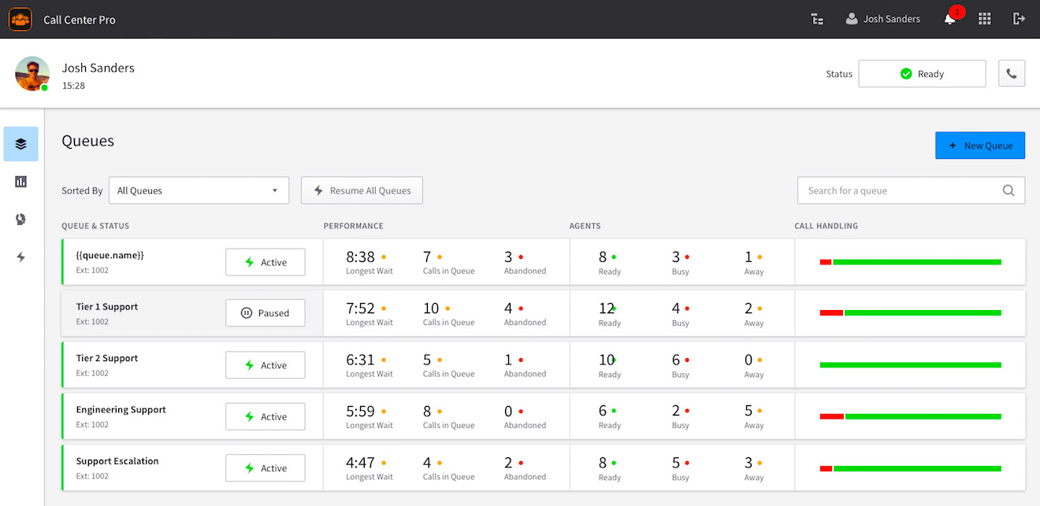
Task: Open the All Queues sort dropdown
Action: [x=199, y=190]
